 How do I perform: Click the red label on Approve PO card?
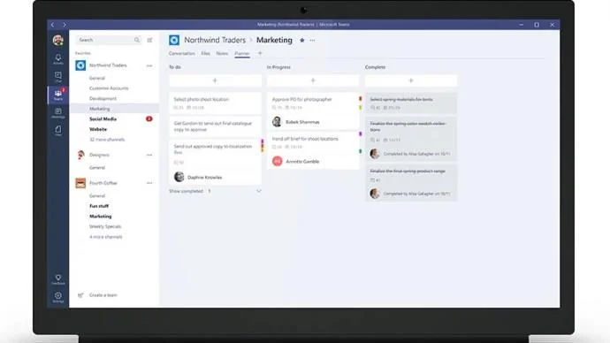[x=360, y=99]
